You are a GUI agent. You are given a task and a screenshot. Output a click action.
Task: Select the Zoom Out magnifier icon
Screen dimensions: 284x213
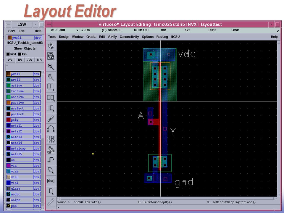click(51, 77)
